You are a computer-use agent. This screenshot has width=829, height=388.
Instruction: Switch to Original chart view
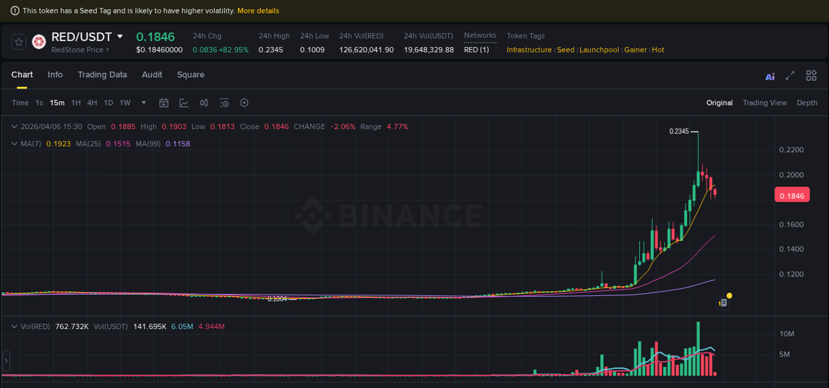pyautogui.click(x=720, y=103)
